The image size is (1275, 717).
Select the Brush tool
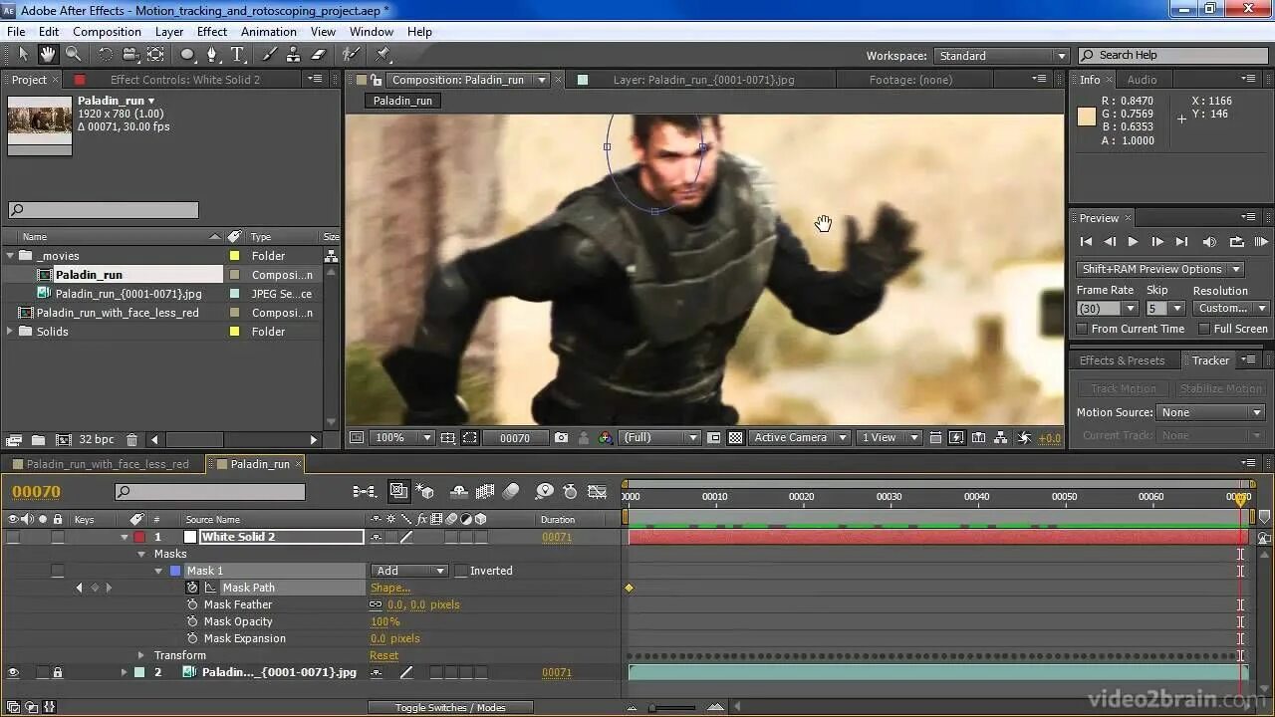click(x=270, y=54)
